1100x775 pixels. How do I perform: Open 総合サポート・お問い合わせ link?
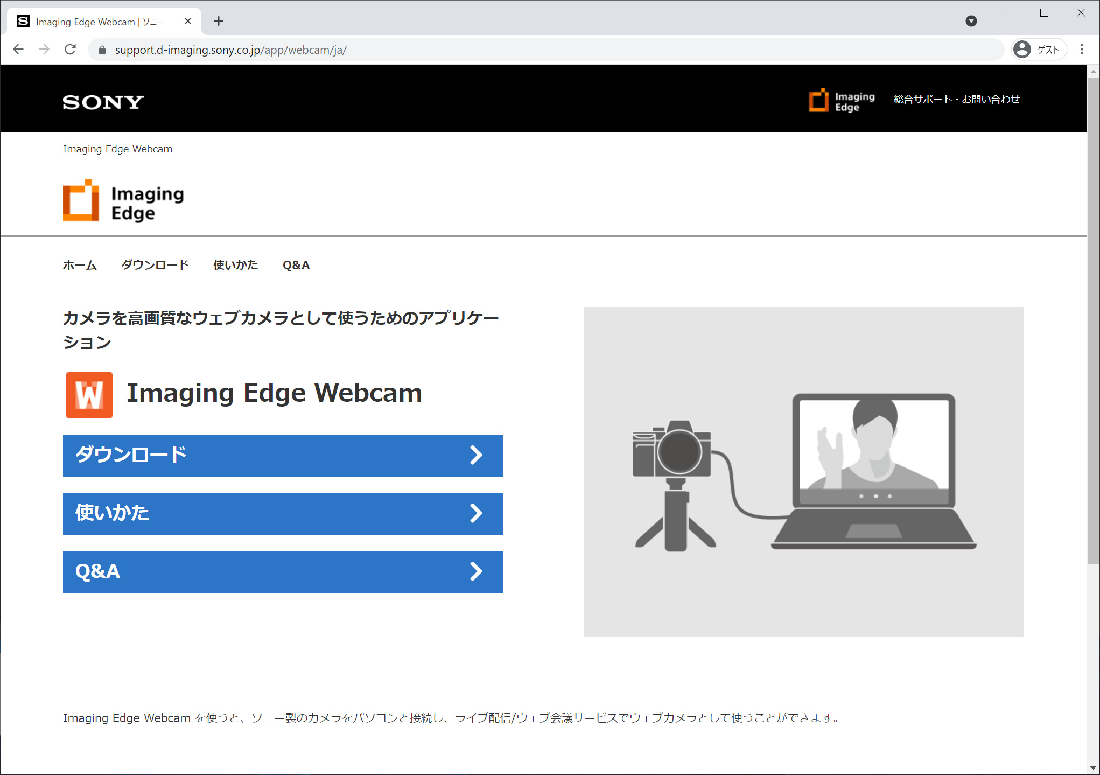pos(957,99)
